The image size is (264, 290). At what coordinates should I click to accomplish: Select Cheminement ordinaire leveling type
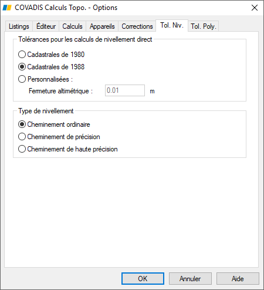[22, 124]
